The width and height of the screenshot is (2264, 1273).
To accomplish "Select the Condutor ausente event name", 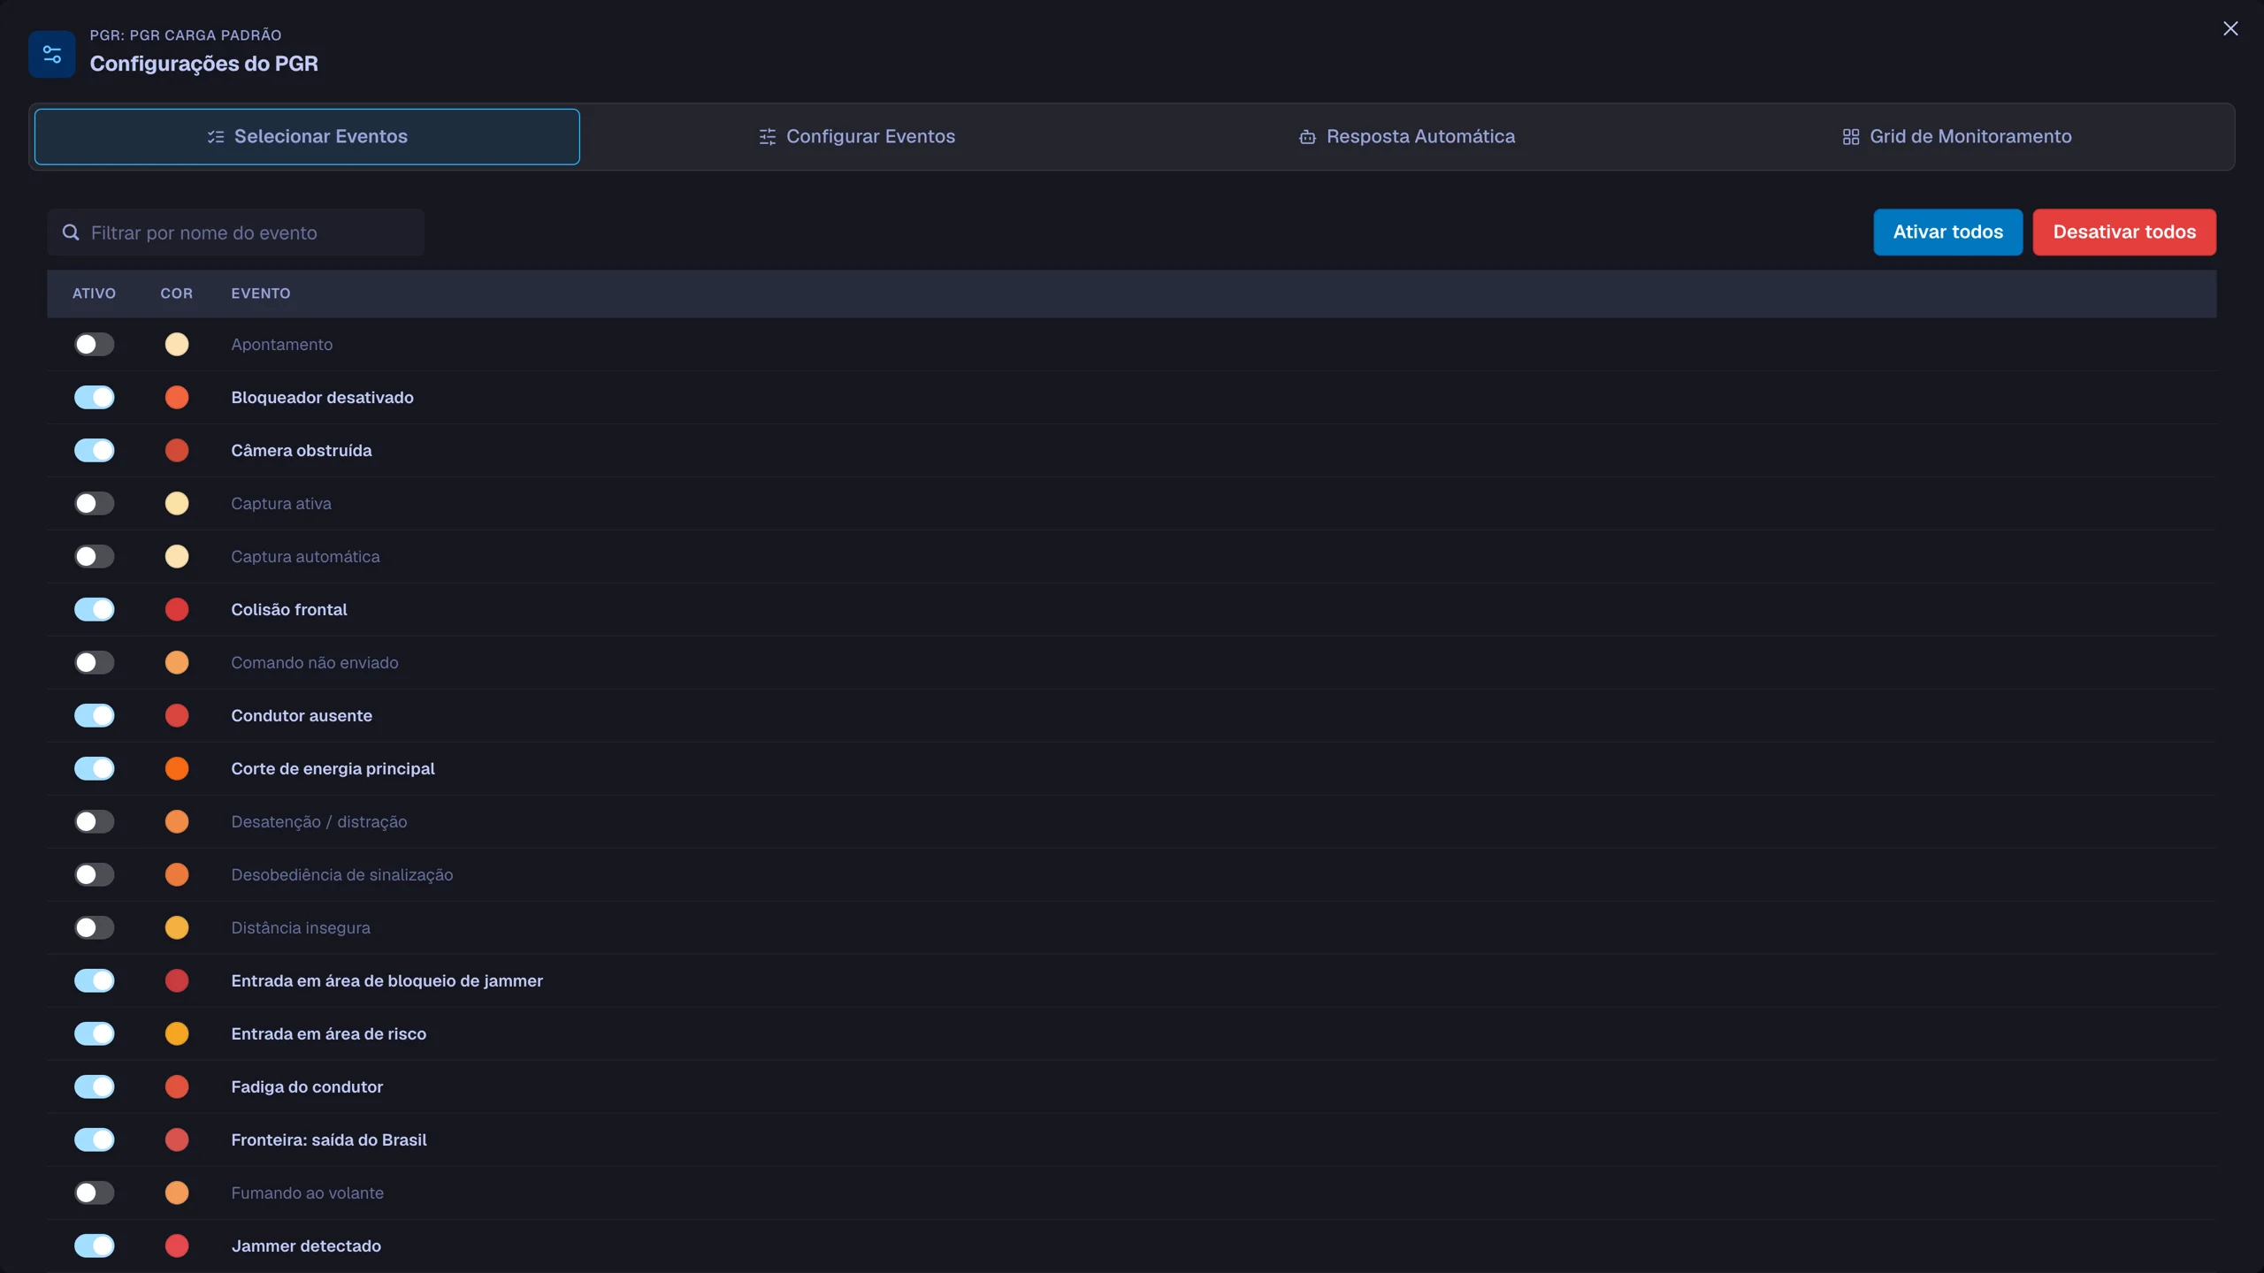I will click(x=302, y=716).
